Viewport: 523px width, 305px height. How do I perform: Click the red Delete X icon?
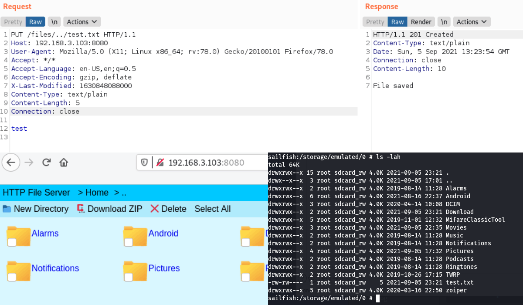point(154,209)
